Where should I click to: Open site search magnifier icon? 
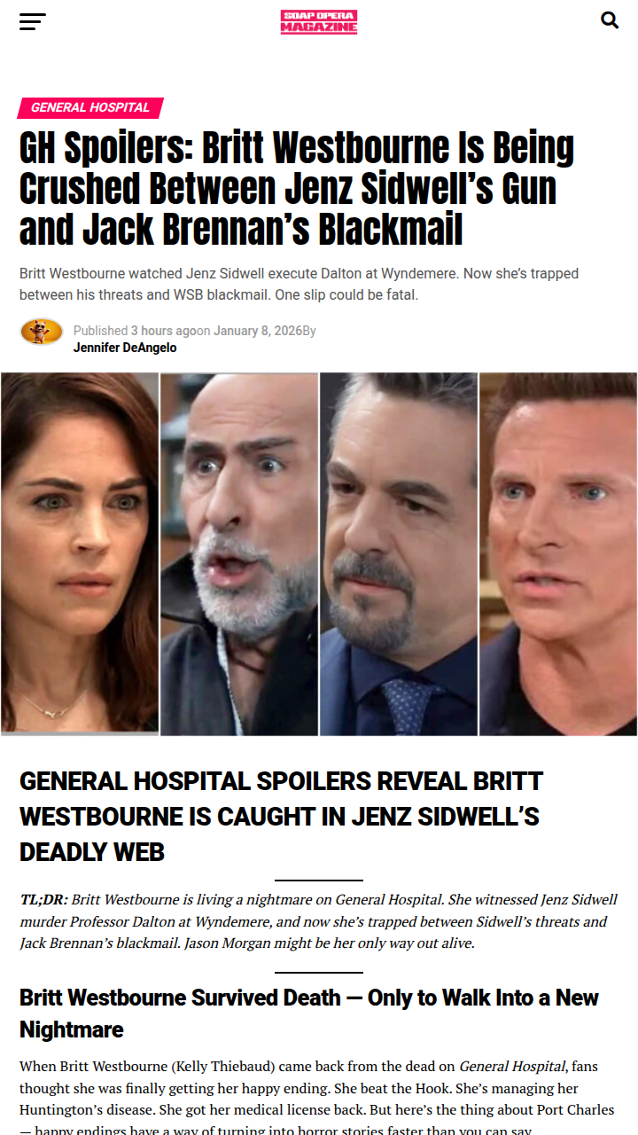click(x=610, y=20)
